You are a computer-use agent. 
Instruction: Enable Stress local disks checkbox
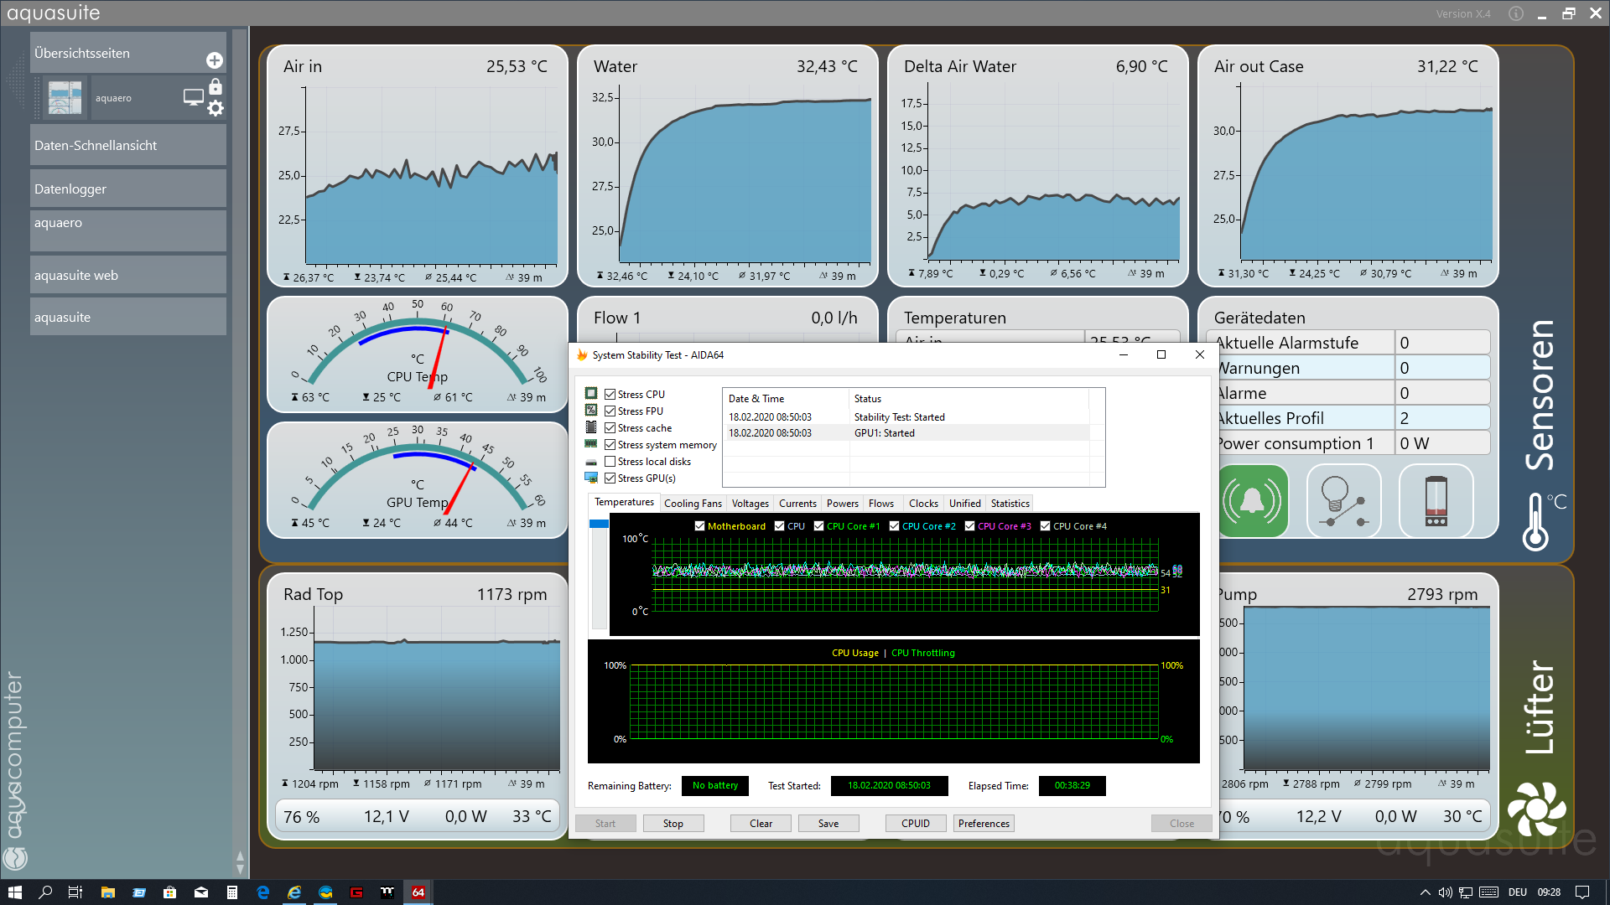pyautogui.click(x=610, y=462)
